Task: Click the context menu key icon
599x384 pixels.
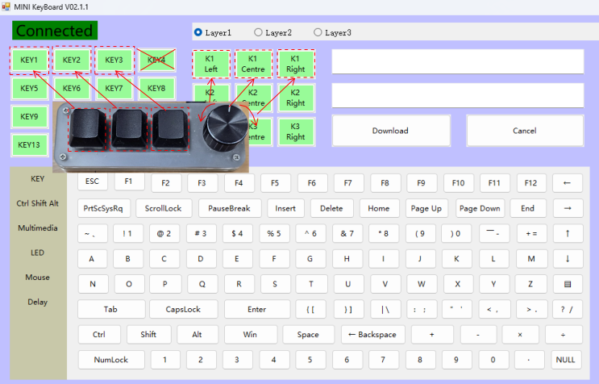Action: tap(568, 284)
